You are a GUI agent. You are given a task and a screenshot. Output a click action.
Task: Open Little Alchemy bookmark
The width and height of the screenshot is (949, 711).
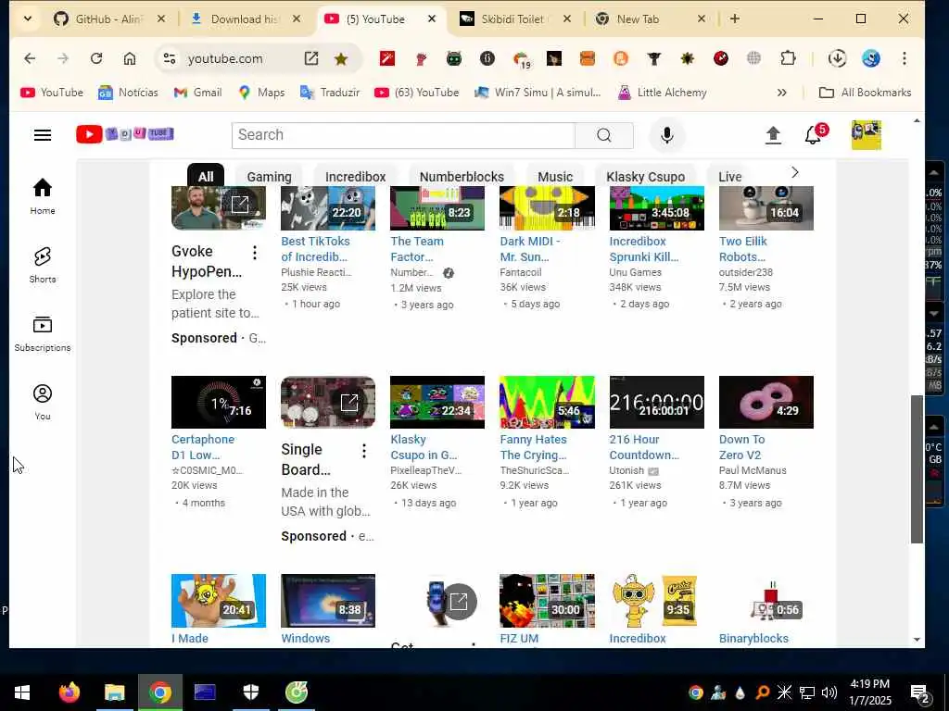tap(662, 93)
